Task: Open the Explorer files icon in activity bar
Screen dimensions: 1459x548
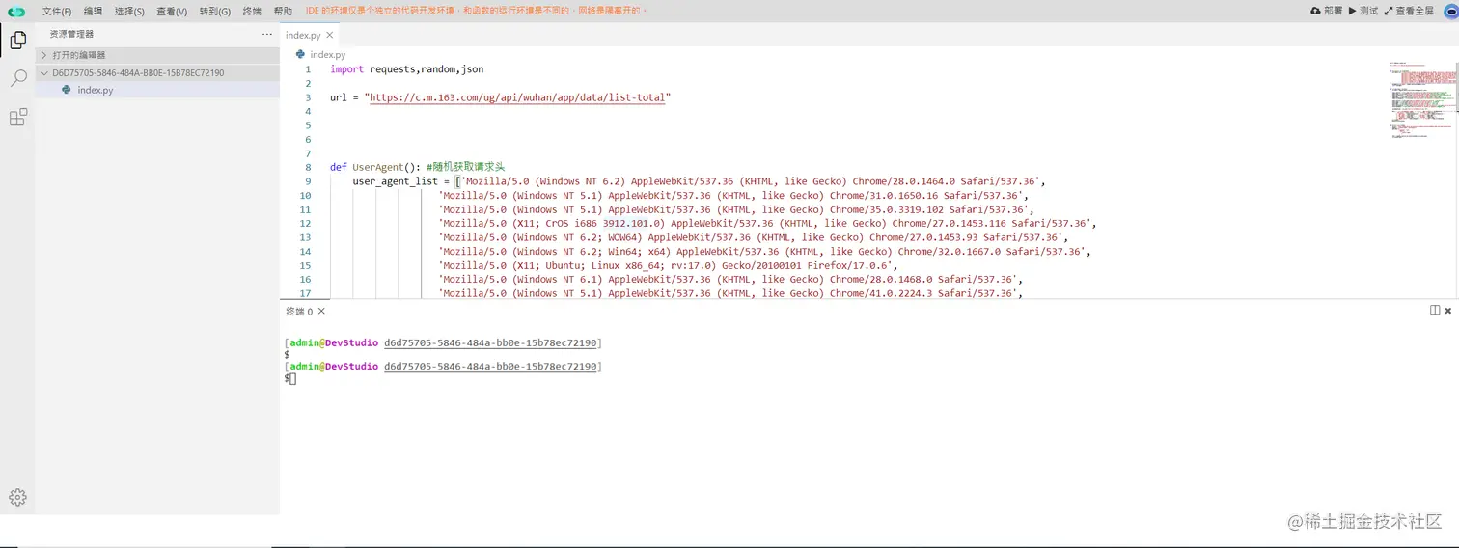Action: click(x=17, y=40)
